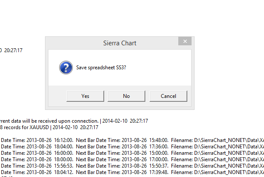
Task: Choose No to discard spreadsheet changes
Action: coord(126,96)
